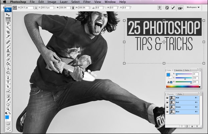
Task: Open Bridge from the options bar icon
Action: click(180, 8)
